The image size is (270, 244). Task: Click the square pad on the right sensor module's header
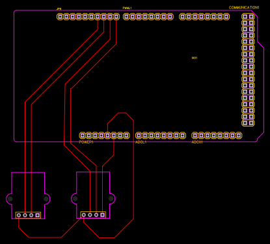103,215
